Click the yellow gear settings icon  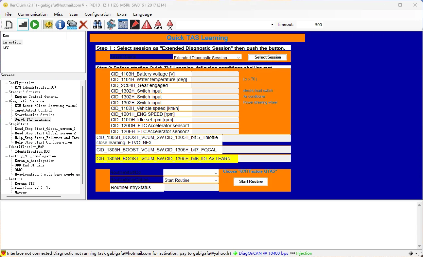coord(48,25)
